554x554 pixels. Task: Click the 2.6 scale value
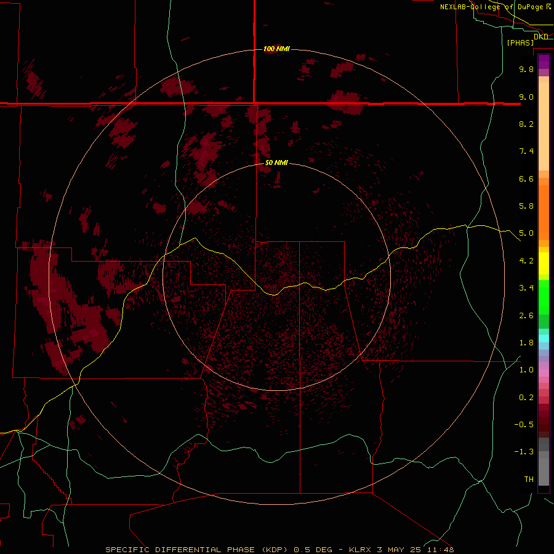[526, 316]
